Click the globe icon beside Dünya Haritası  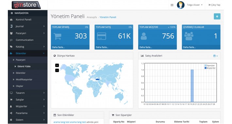(55, 56)
